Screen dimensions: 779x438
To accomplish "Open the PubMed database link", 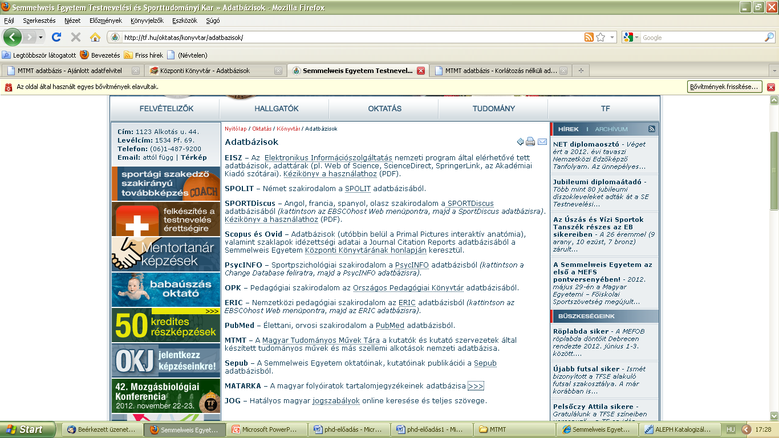I will coord(390,326).
